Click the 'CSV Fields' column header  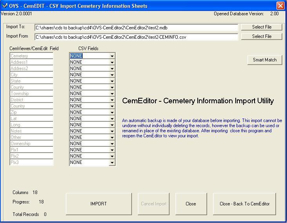(88, 49)
